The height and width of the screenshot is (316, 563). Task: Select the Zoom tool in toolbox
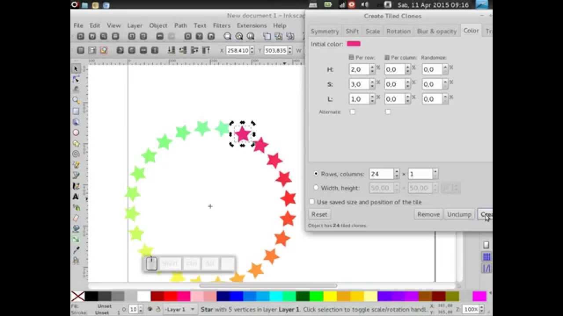pos(76,101)
